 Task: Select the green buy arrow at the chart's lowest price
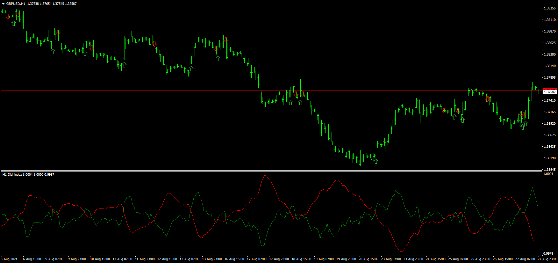click(375, 161)
